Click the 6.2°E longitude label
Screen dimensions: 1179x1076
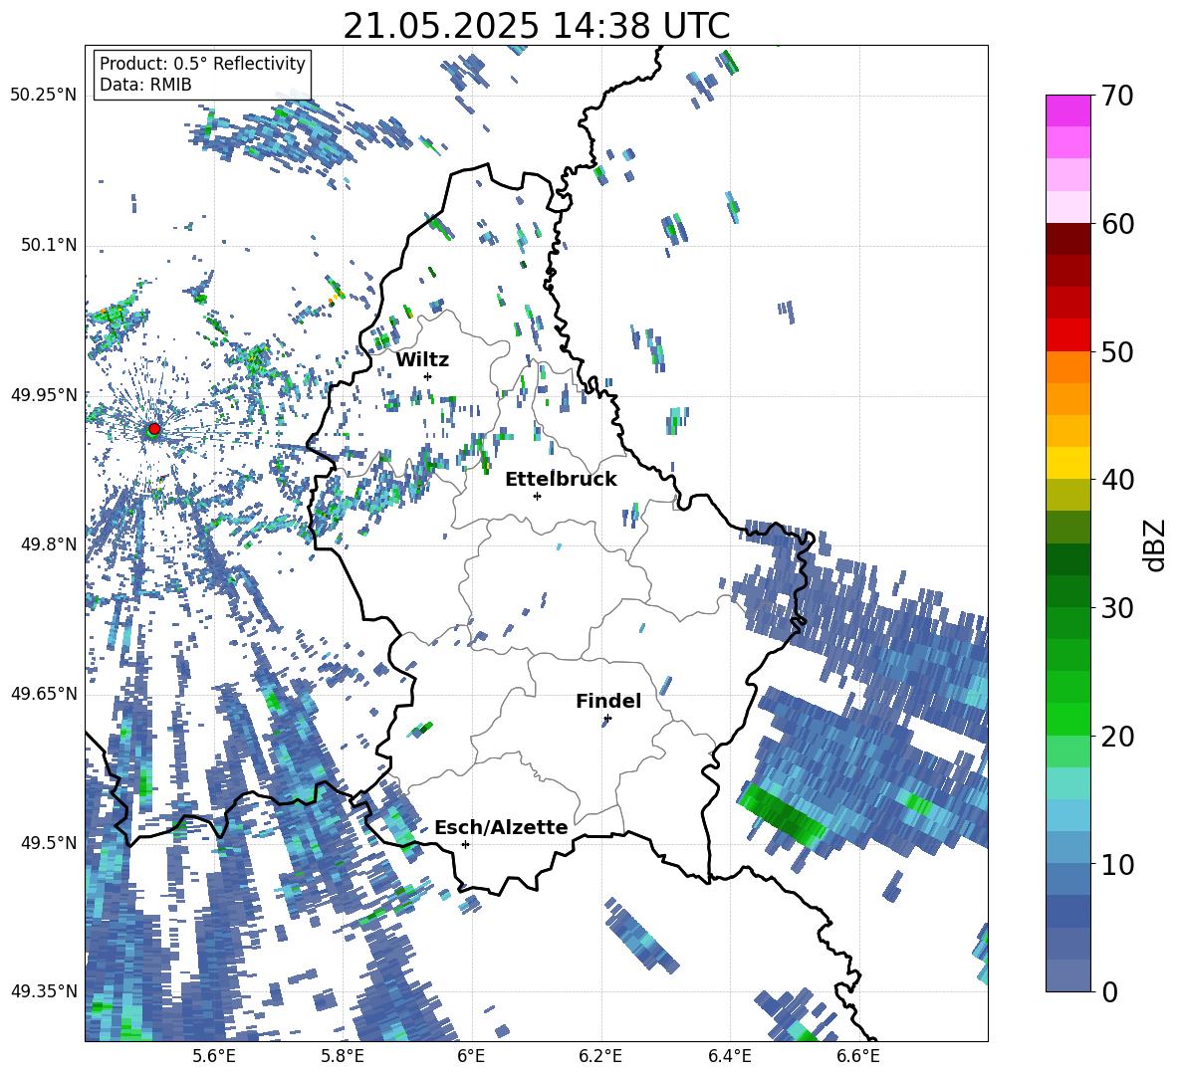point(600,1056)
